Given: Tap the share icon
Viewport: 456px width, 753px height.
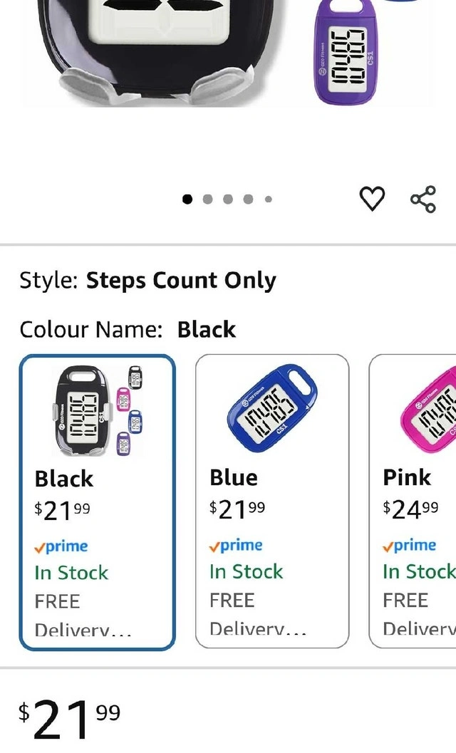Looking at the screenshot, I should [423, 199].
